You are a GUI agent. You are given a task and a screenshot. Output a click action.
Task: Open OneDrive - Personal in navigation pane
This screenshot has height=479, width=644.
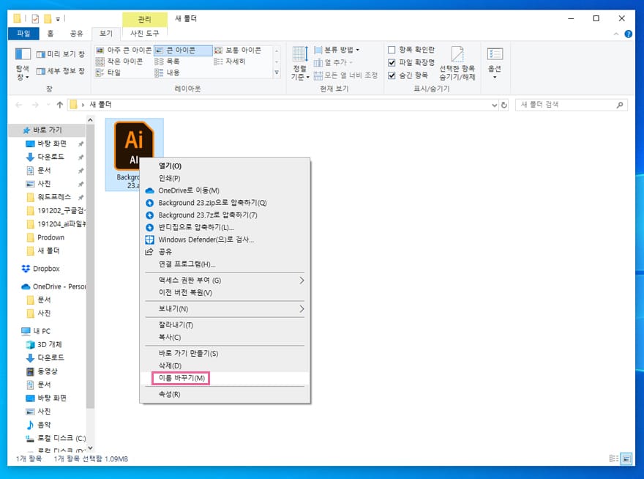pos(53,286)
